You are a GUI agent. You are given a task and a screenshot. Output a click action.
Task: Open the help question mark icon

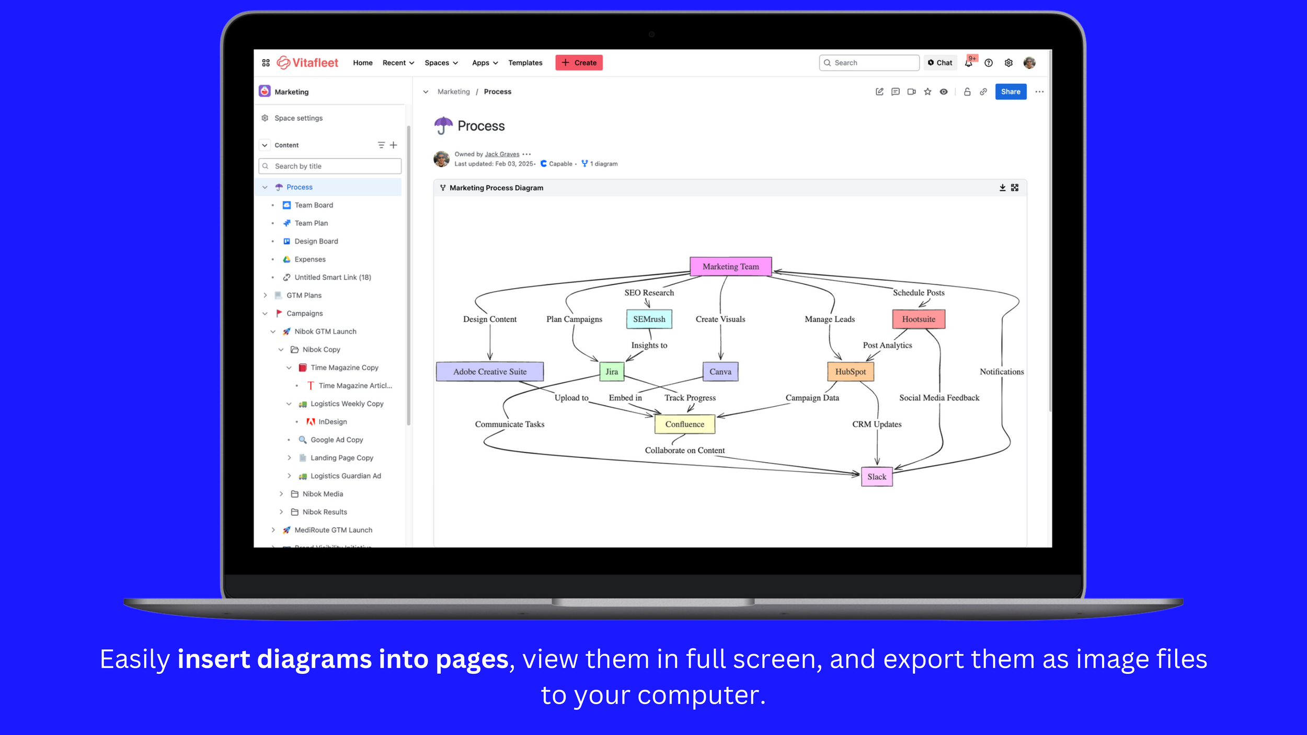click(x=989, y=63)
